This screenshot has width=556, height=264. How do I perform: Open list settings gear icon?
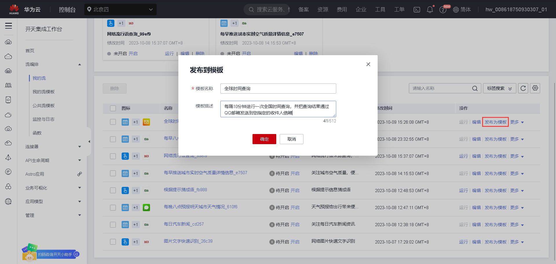tap(535, 88)
